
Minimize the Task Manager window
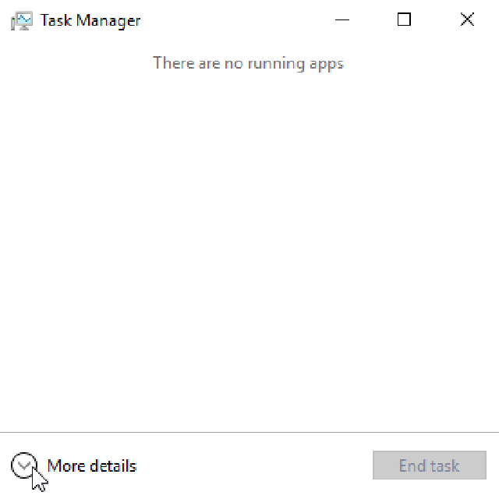click(x=342, y=20)
